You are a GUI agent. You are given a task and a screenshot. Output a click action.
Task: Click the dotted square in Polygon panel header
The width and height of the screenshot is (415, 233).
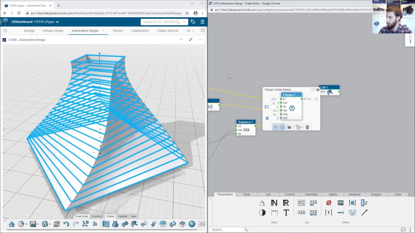pyautogui.click(x=313, y=90)
